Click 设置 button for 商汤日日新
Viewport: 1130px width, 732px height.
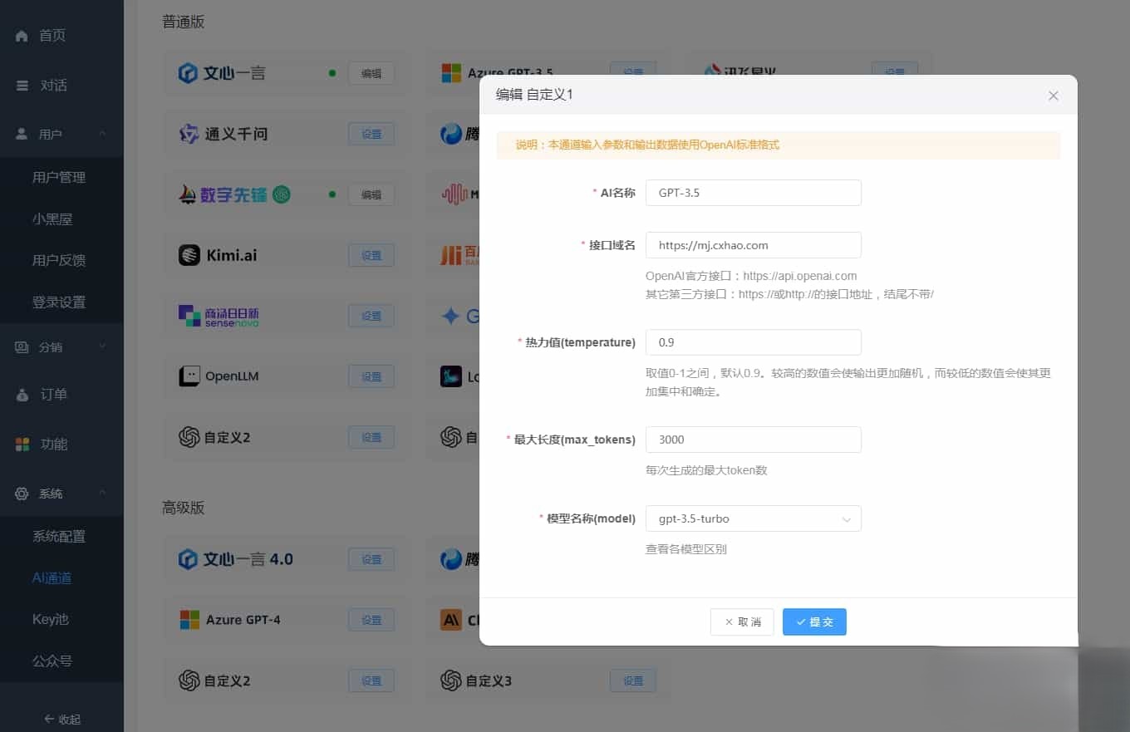[371, 316]
